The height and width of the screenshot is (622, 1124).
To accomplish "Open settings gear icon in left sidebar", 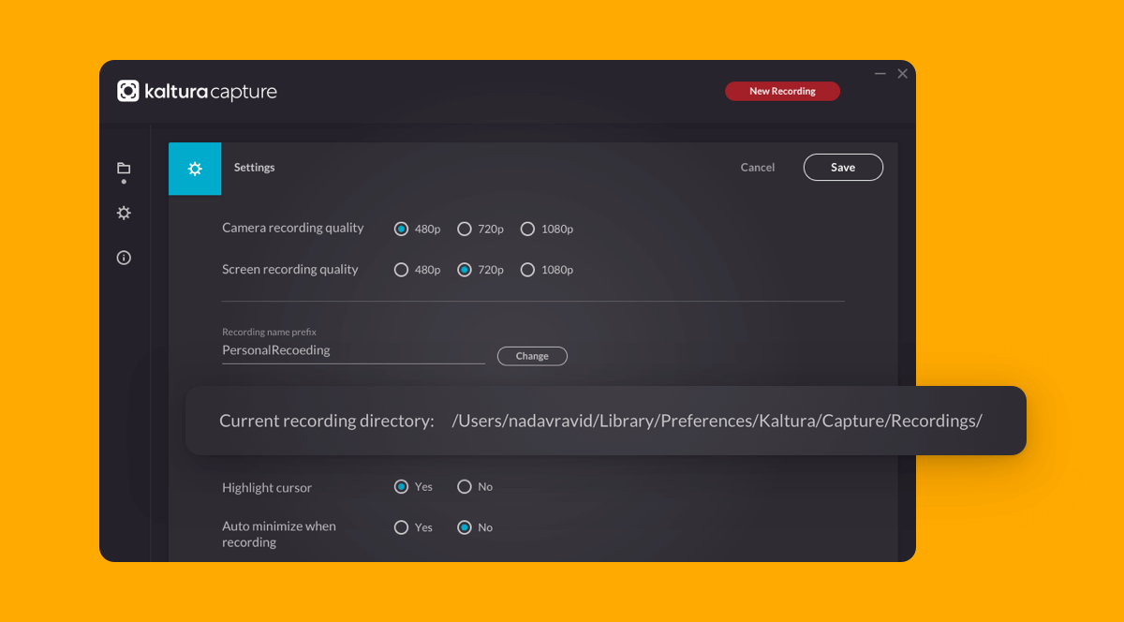I will 124,214.
